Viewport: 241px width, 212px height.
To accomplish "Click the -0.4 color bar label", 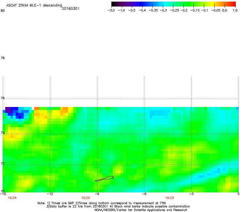I will coord(142,10).
